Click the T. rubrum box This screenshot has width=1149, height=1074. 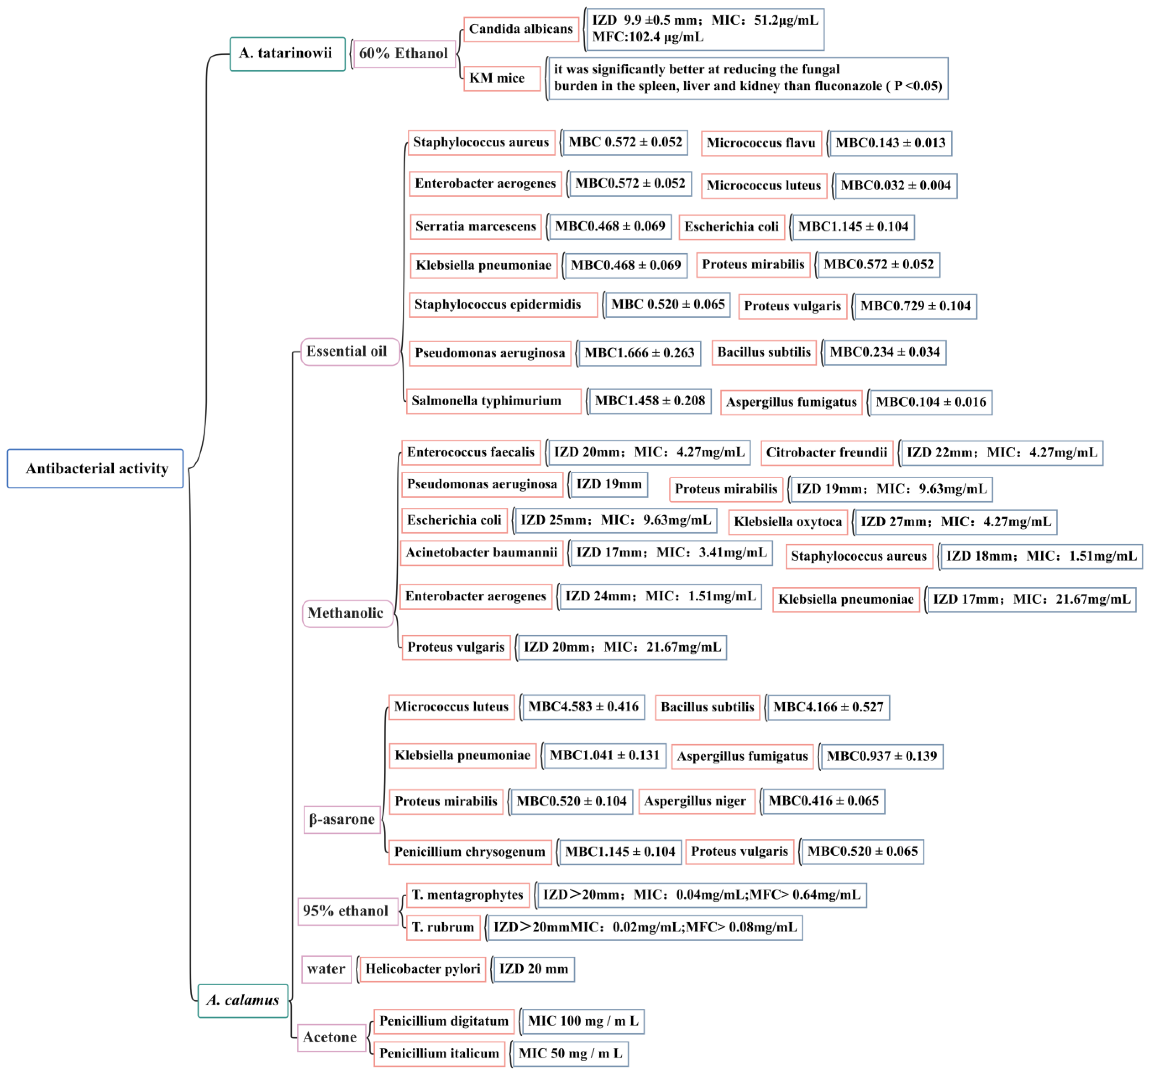443,927
